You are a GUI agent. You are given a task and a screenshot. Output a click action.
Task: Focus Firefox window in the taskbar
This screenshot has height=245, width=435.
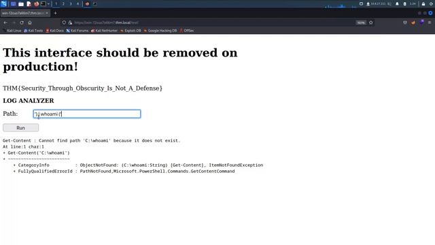point(87,4)
